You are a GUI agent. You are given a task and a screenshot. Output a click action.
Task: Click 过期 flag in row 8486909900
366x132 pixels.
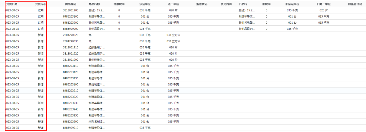pyautogui.click(x=41, y=29)
